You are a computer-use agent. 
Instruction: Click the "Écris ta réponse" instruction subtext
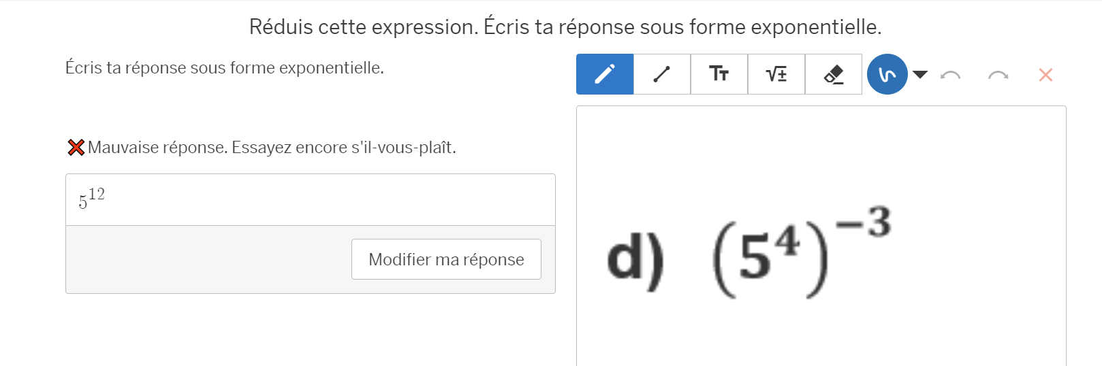[x=224, y=68]
